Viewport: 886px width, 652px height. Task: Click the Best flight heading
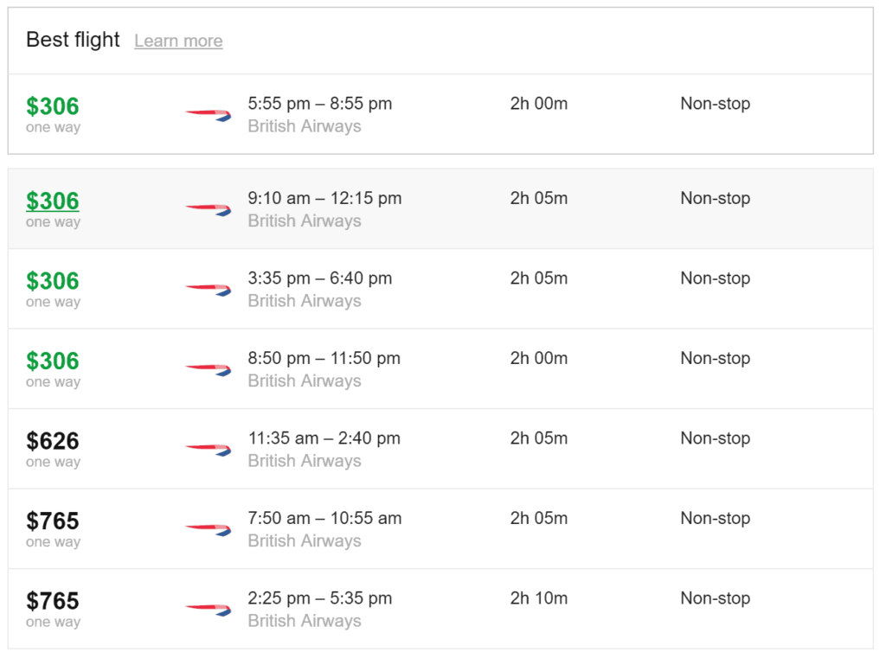click(x=73, y=40)
